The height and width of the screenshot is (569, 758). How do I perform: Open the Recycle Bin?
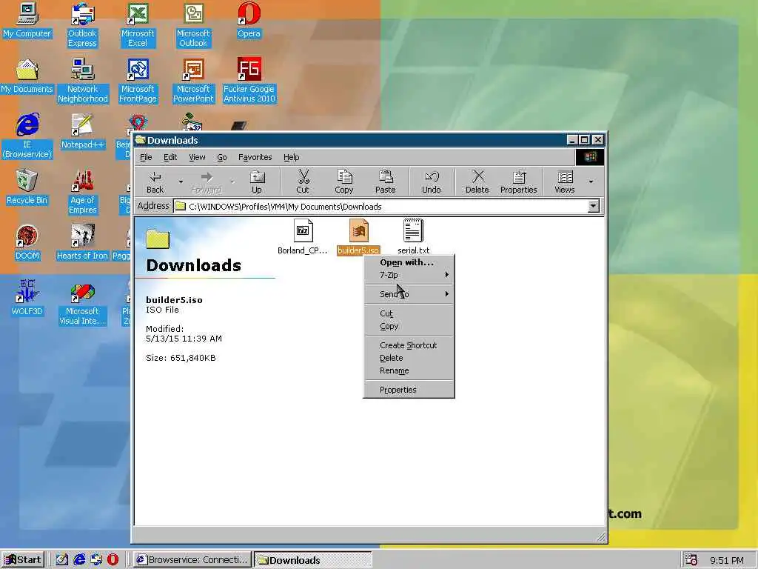coord(27,187)
